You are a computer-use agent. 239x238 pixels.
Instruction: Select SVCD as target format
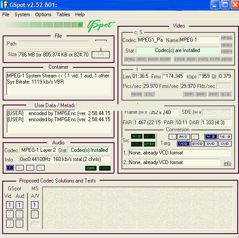[197, 143]
